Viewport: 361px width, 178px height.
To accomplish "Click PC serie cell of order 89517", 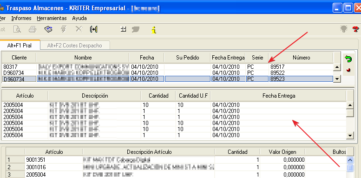I will coord(257,67).
